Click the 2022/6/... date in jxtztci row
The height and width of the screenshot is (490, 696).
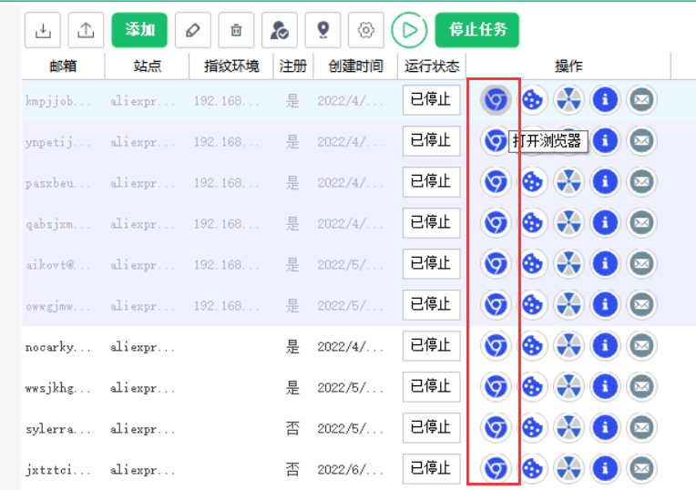350,470
